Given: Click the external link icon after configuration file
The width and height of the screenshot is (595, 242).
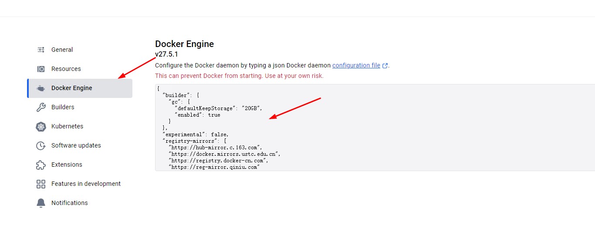Looking at the screenshot, I should click(x=385, y=66).
